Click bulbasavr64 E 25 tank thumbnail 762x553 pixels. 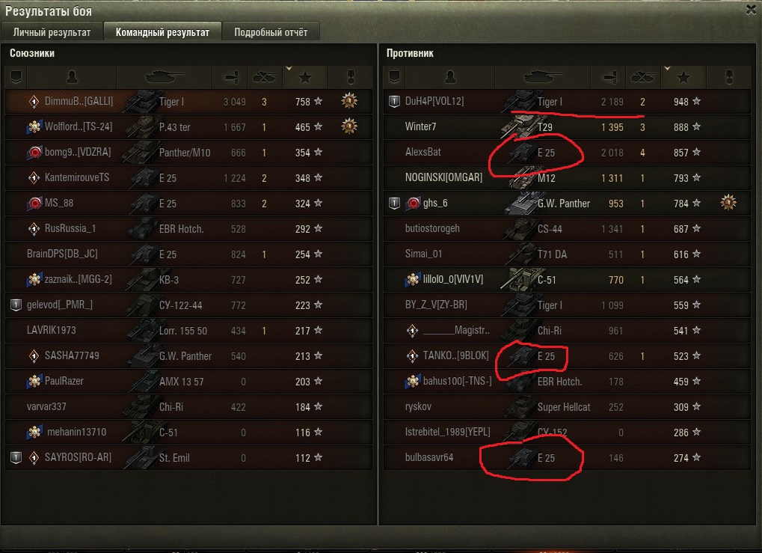coord(520,457)
